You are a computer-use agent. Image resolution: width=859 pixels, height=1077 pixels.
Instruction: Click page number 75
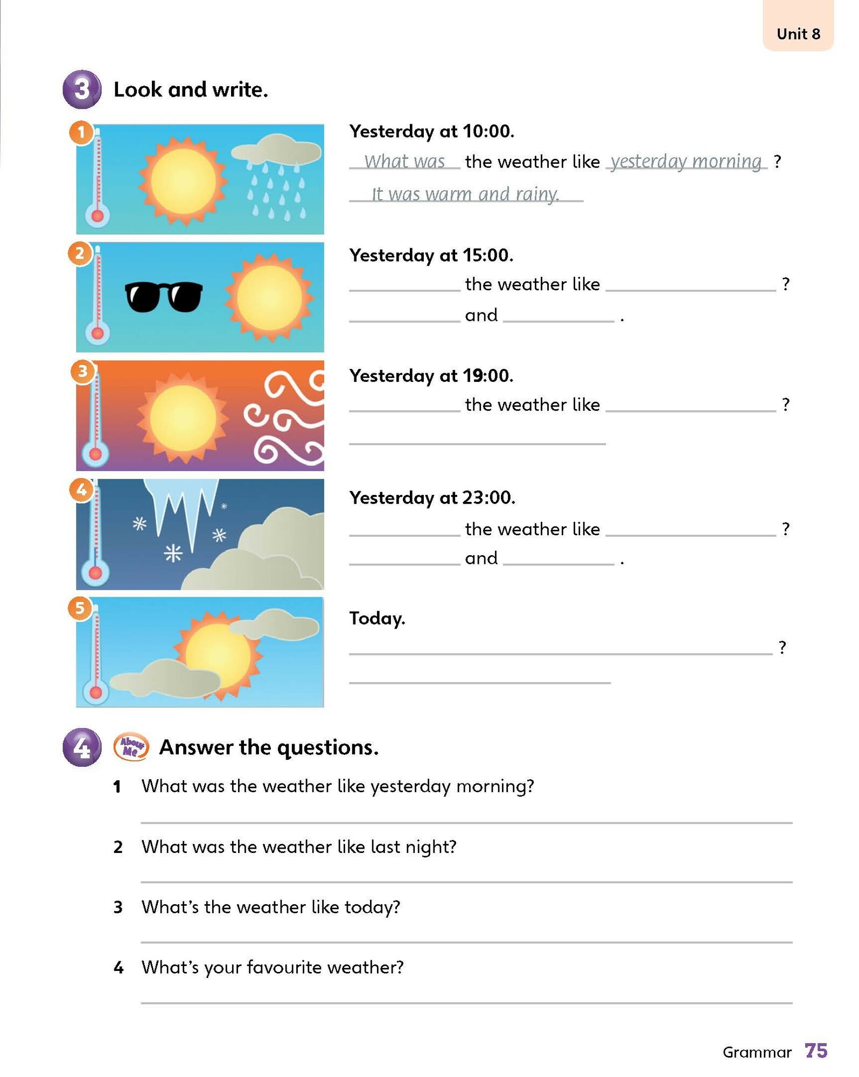tap(816, 1051)
